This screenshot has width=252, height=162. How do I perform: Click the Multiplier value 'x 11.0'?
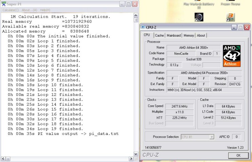tap(179, 112)
